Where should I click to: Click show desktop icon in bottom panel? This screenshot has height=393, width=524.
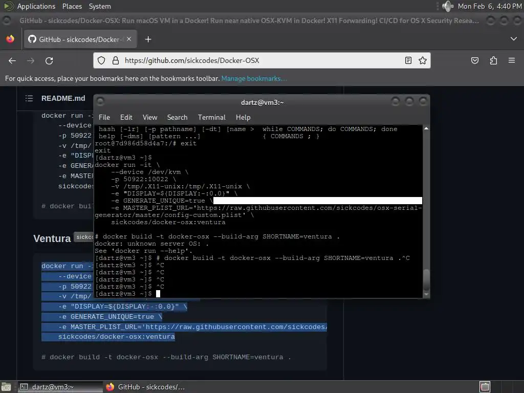6,387
